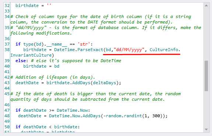212x136 pixels.
Task: Click the InvariantCulture text on the wrapped line
Action: [x=31, y=55]
